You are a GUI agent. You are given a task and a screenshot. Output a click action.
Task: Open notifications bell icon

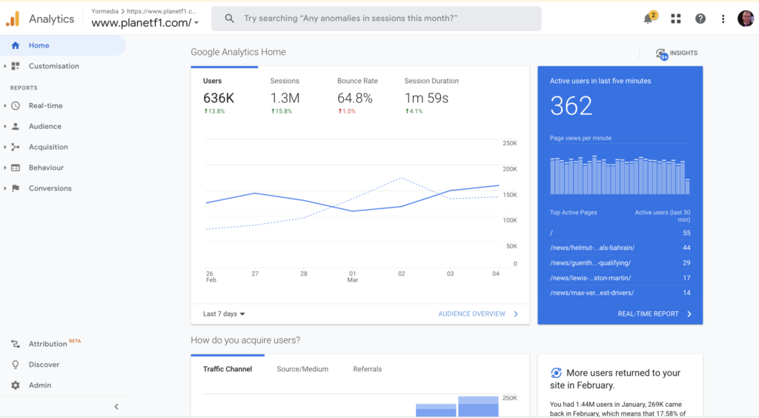649,19
